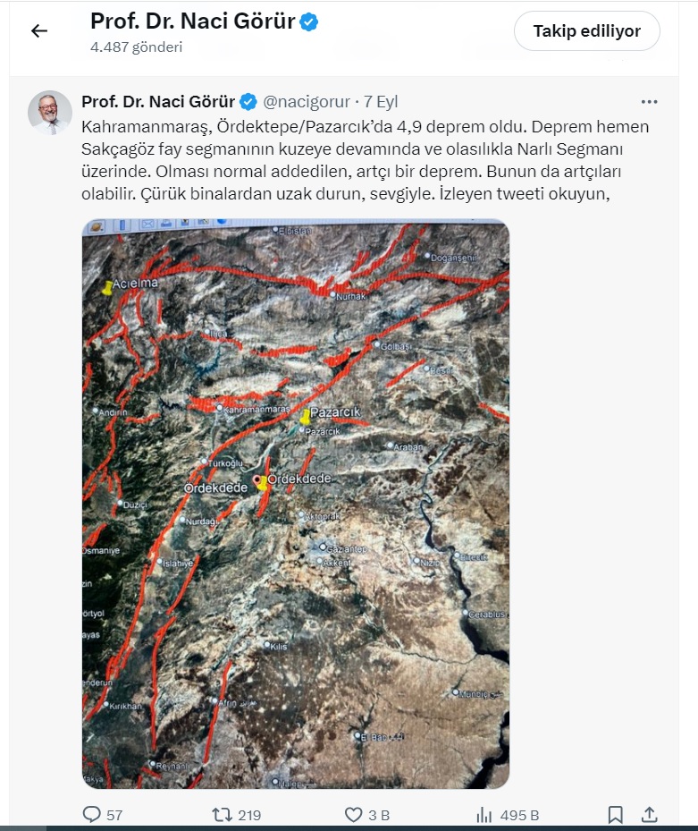Open the fault map image
This screenshot has width=698, height=831.
(296, 504)
